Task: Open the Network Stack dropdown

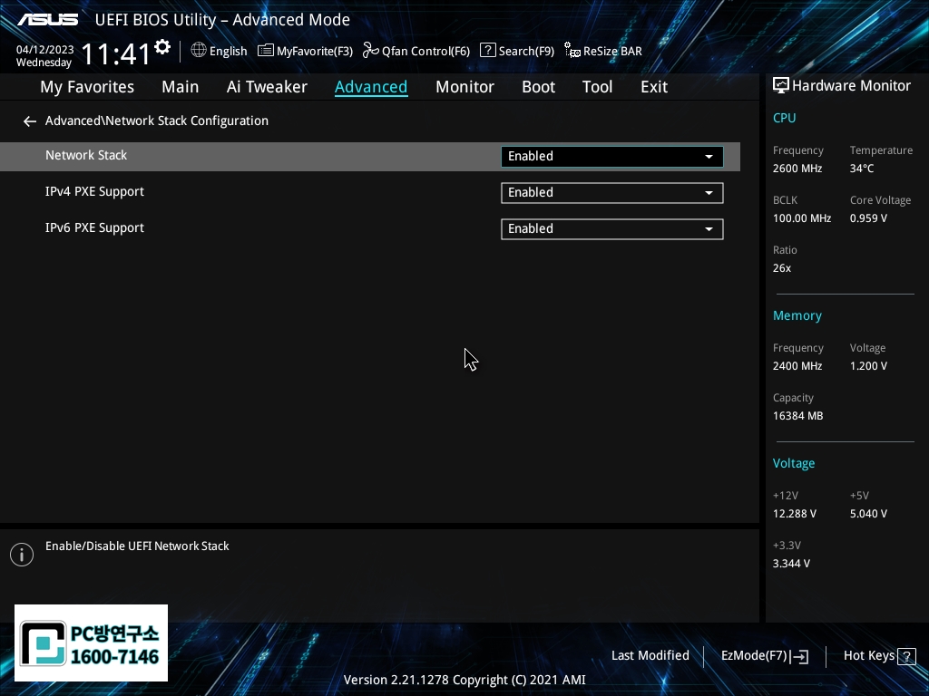Action: click(612, 156)
